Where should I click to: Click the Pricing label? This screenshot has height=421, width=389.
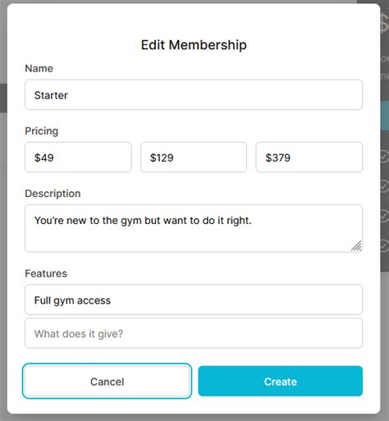pos(42,131)
